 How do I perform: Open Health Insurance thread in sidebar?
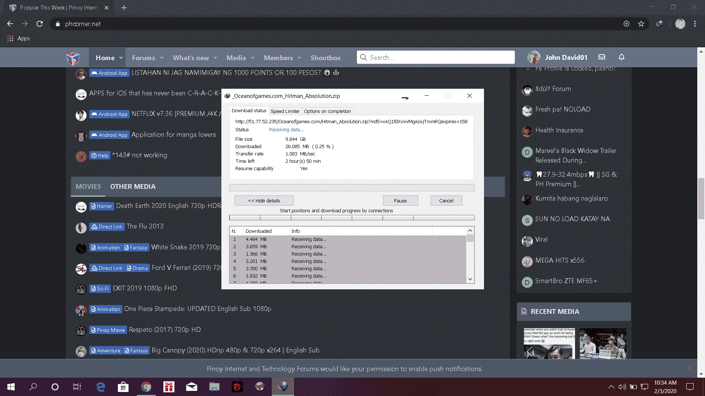(x=559, y=130)
